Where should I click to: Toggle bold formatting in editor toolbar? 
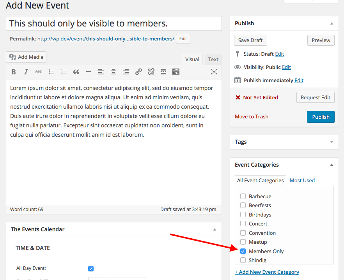[14, 72]
